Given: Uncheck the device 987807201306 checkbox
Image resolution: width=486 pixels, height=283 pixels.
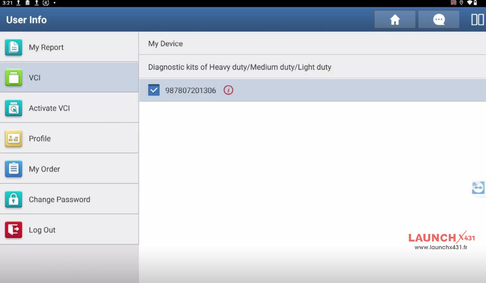Looking at the screenshot, I should click(x=154, y=90).
